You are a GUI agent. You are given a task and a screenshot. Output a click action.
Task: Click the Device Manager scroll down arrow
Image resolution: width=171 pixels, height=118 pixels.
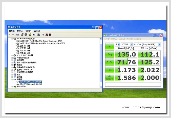(x=101, y=87)
